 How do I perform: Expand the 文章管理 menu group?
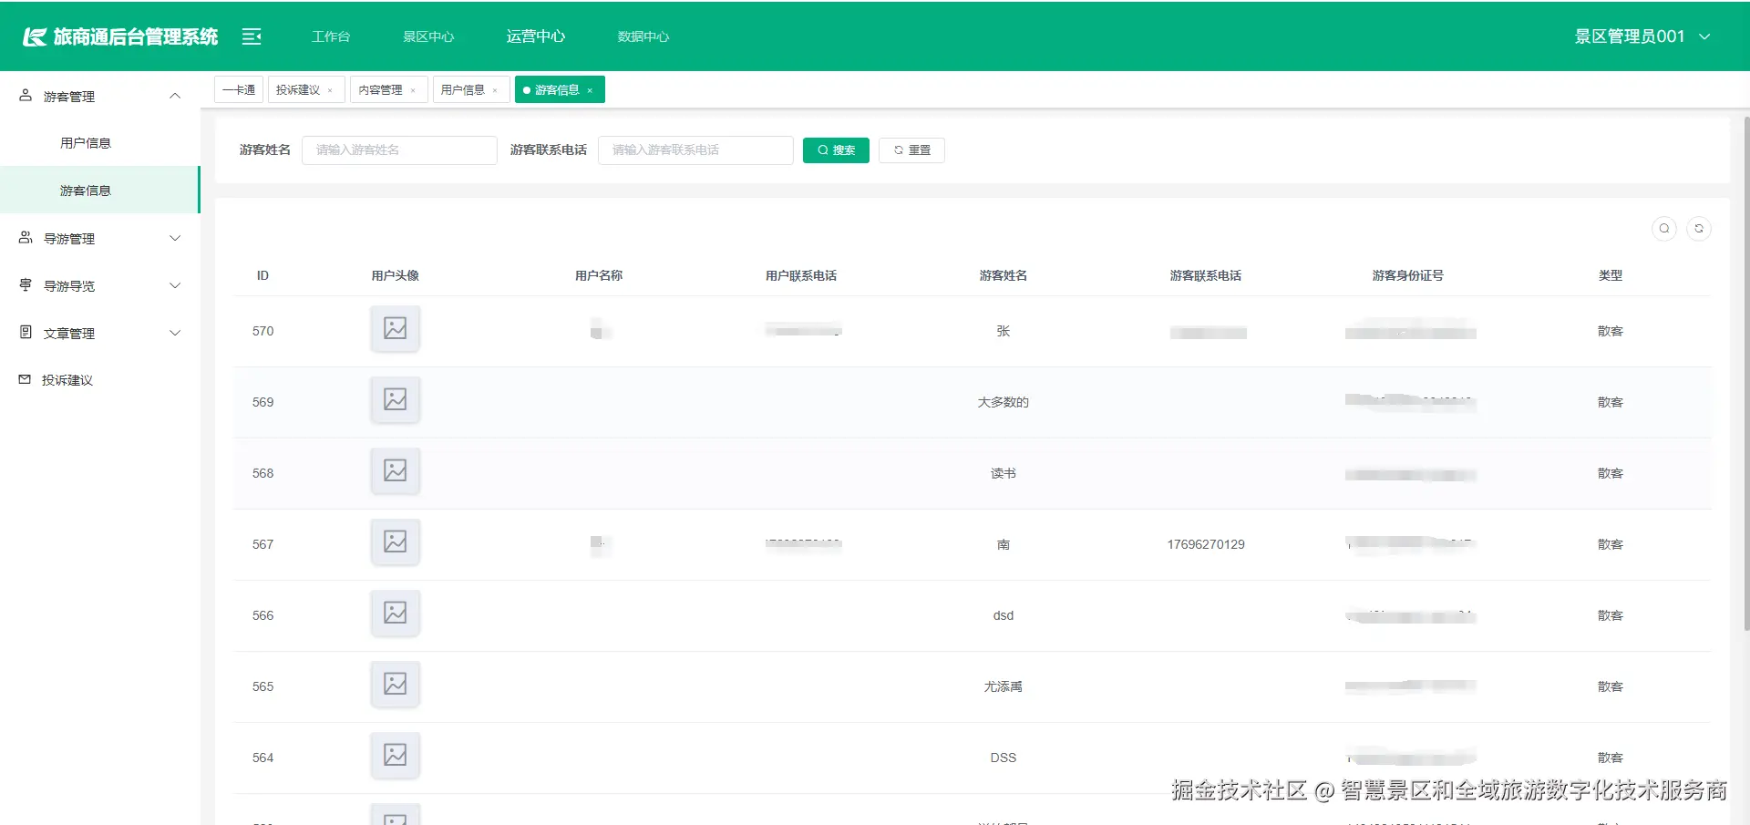pos(174,333)
